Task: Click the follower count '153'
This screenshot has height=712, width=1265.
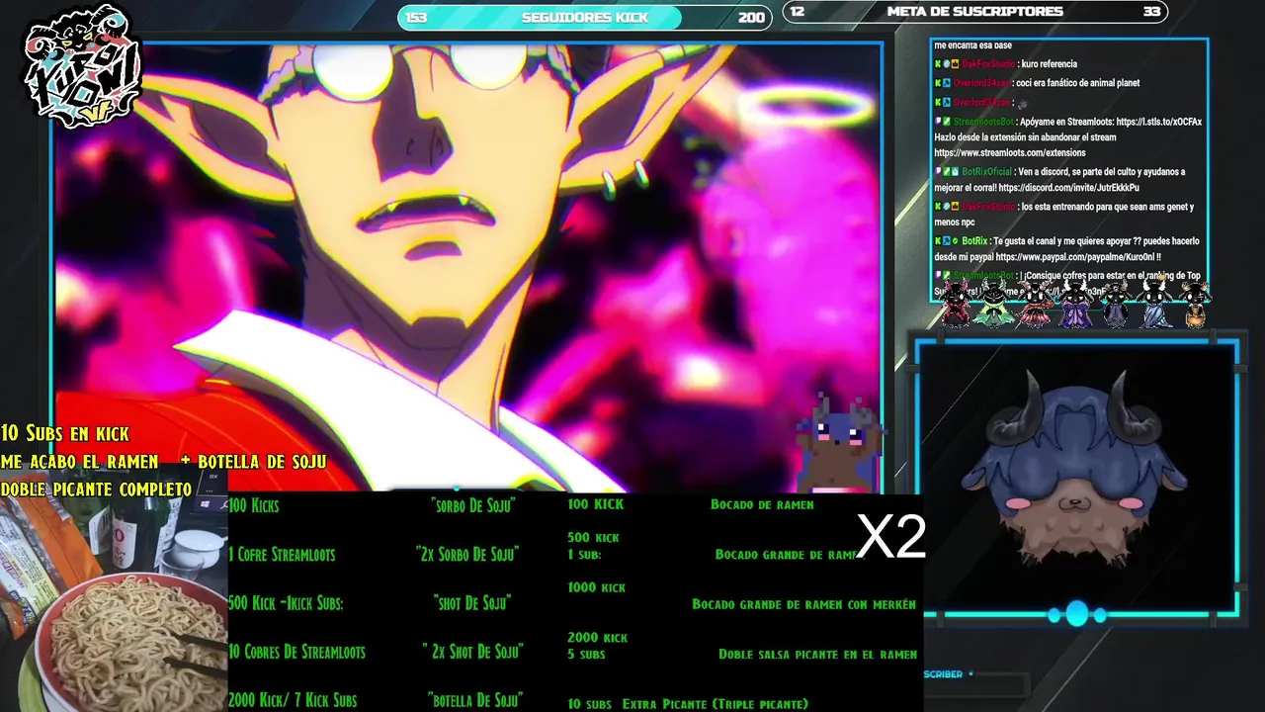Action: (416, 17)
